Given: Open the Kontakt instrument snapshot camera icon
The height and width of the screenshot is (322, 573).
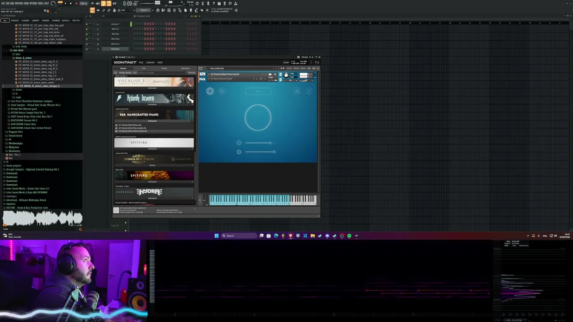Looking at the screenshot, I should click(270, 74).
